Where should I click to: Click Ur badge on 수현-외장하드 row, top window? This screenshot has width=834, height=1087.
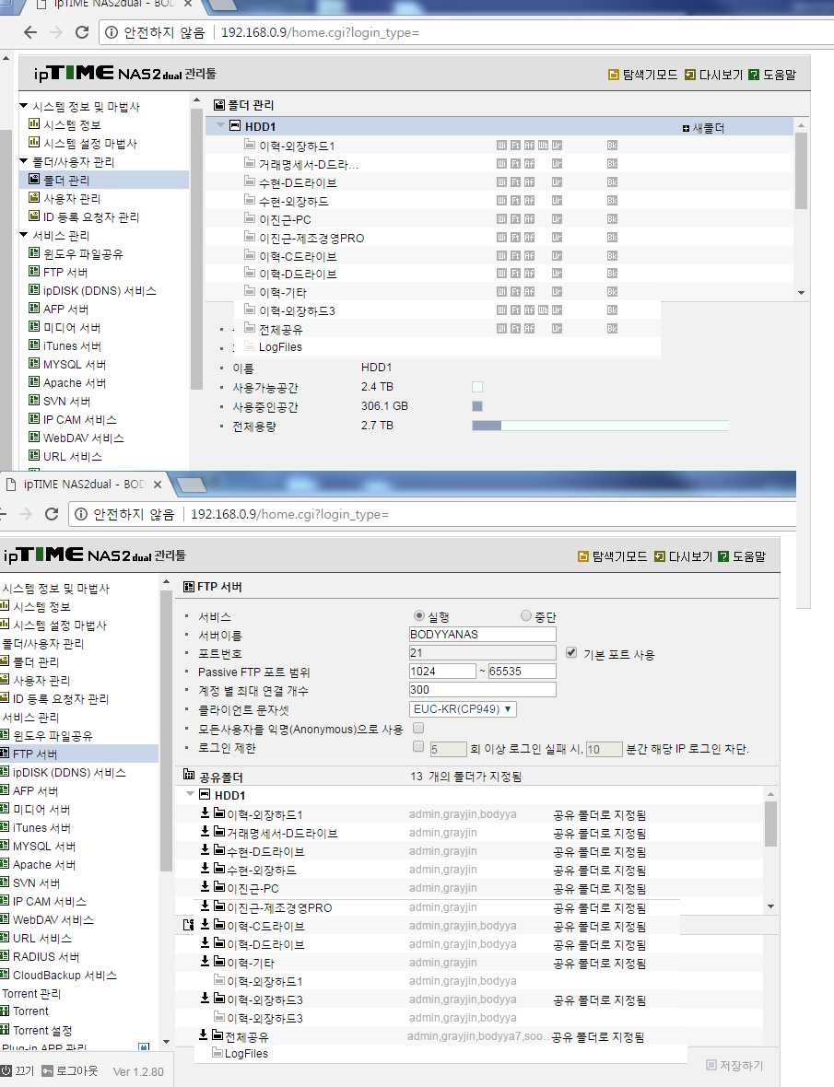557,200
